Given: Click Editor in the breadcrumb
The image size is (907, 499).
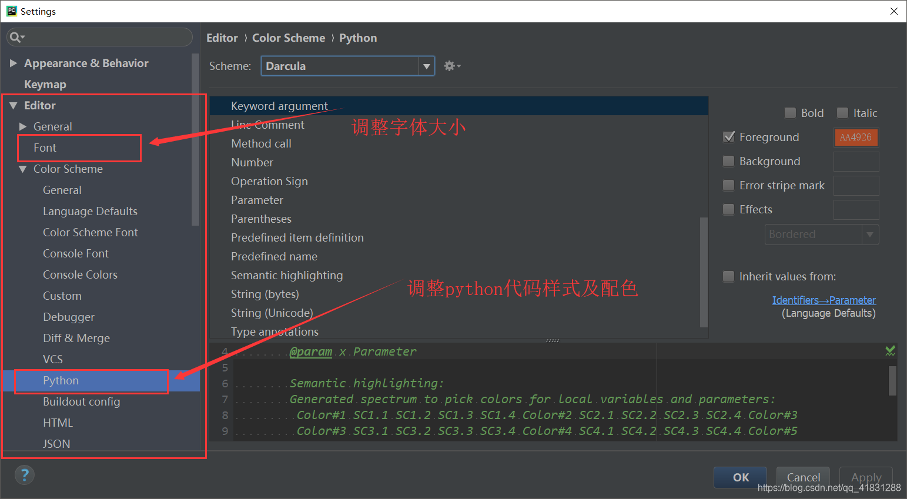Looking at the screenshot, I should pyautogui.click(x=222, y=38).
